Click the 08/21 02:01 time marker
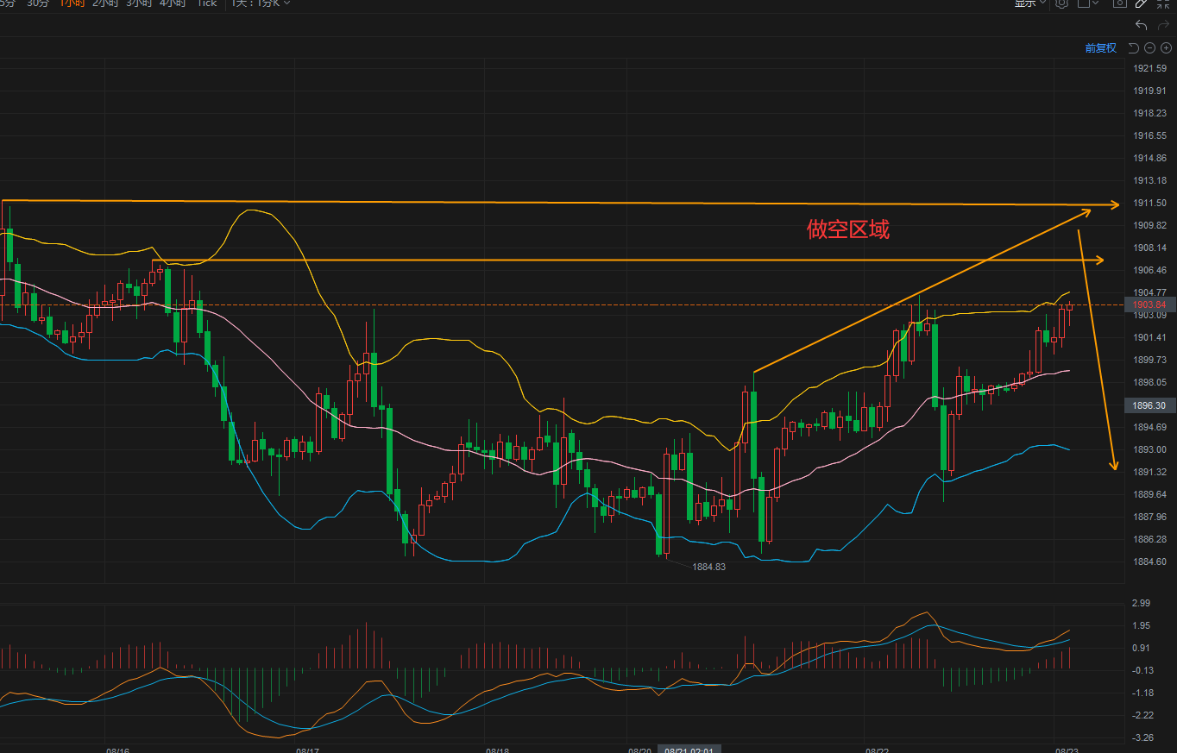 click(688, 749)
